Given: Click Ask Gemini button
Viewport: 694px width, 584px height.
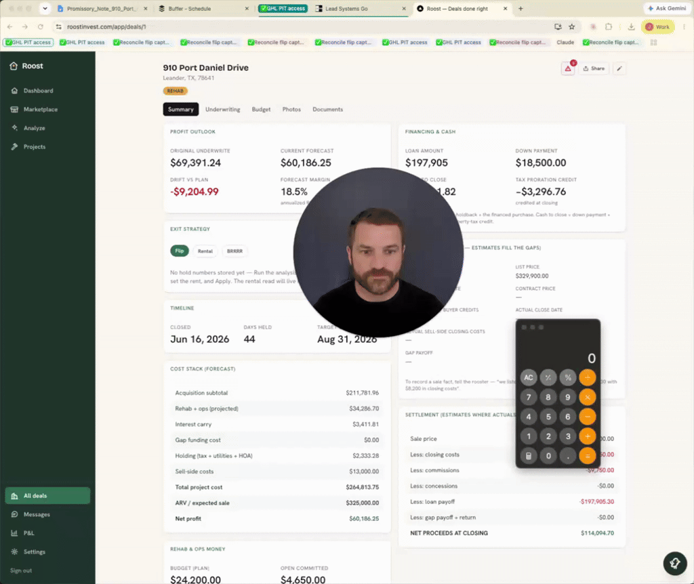Looking at the screenshot, I should tap(667, 8).
